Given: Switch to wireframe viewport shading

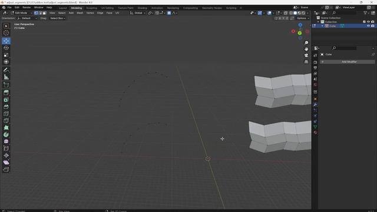Looking at the screenshot, I should 291,13.
